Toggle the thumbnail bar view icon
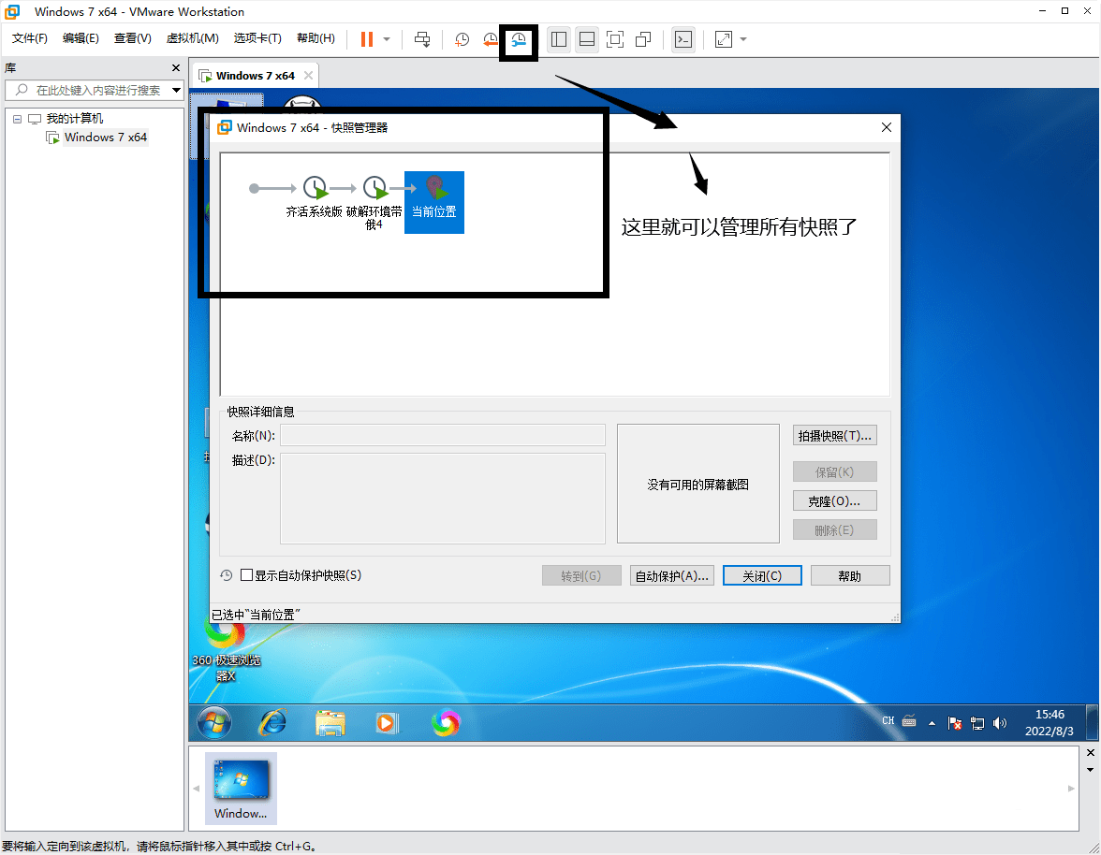1101x855 pixels. coord(587,39)
